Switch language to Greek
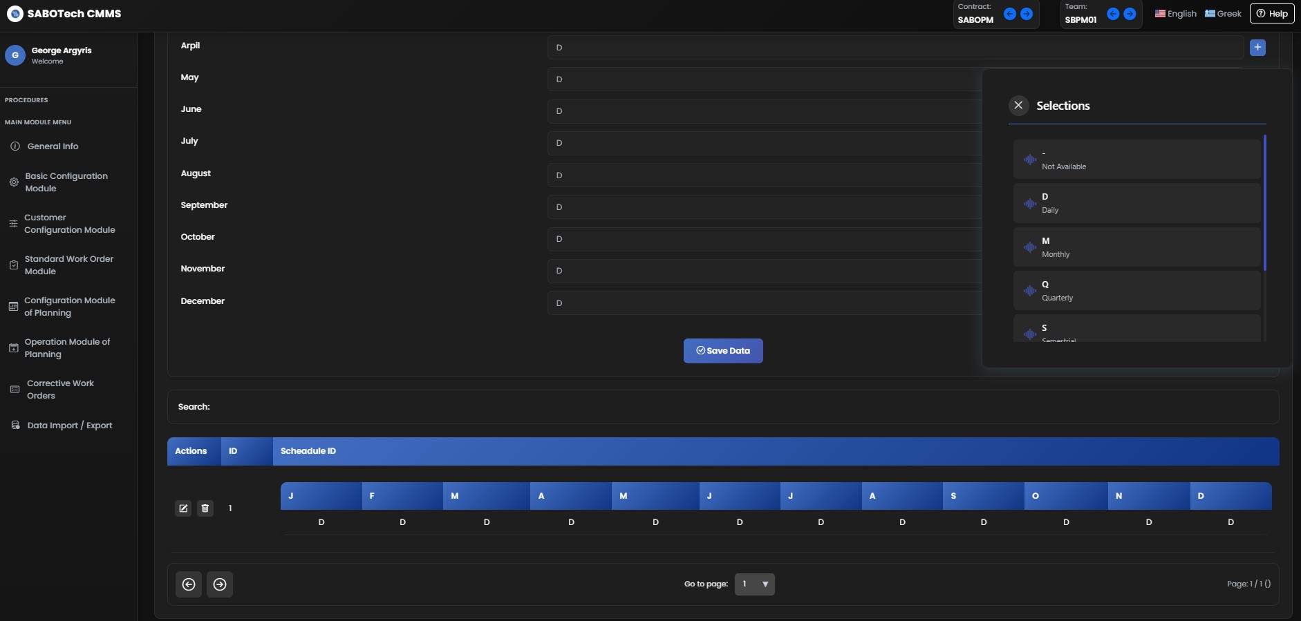 click(1223, 14)
